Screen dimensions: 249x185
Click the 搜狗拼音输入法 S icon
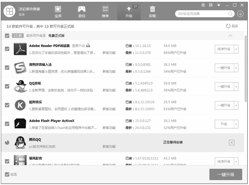[20, 68]
